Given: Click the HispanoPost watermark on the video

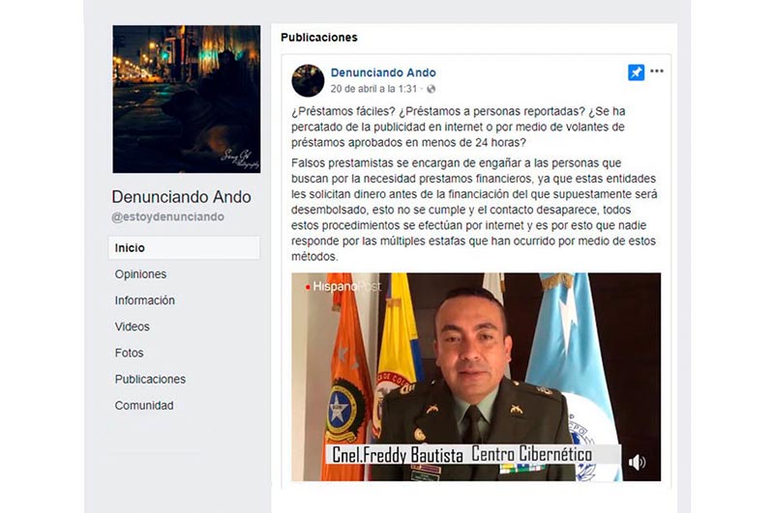Looking at the screenshot, I should (343, 286).
